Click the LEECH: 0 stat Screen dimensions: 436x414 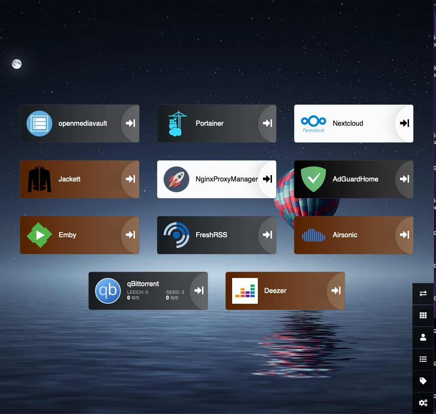pyautogui.click(x=137, y=292)
